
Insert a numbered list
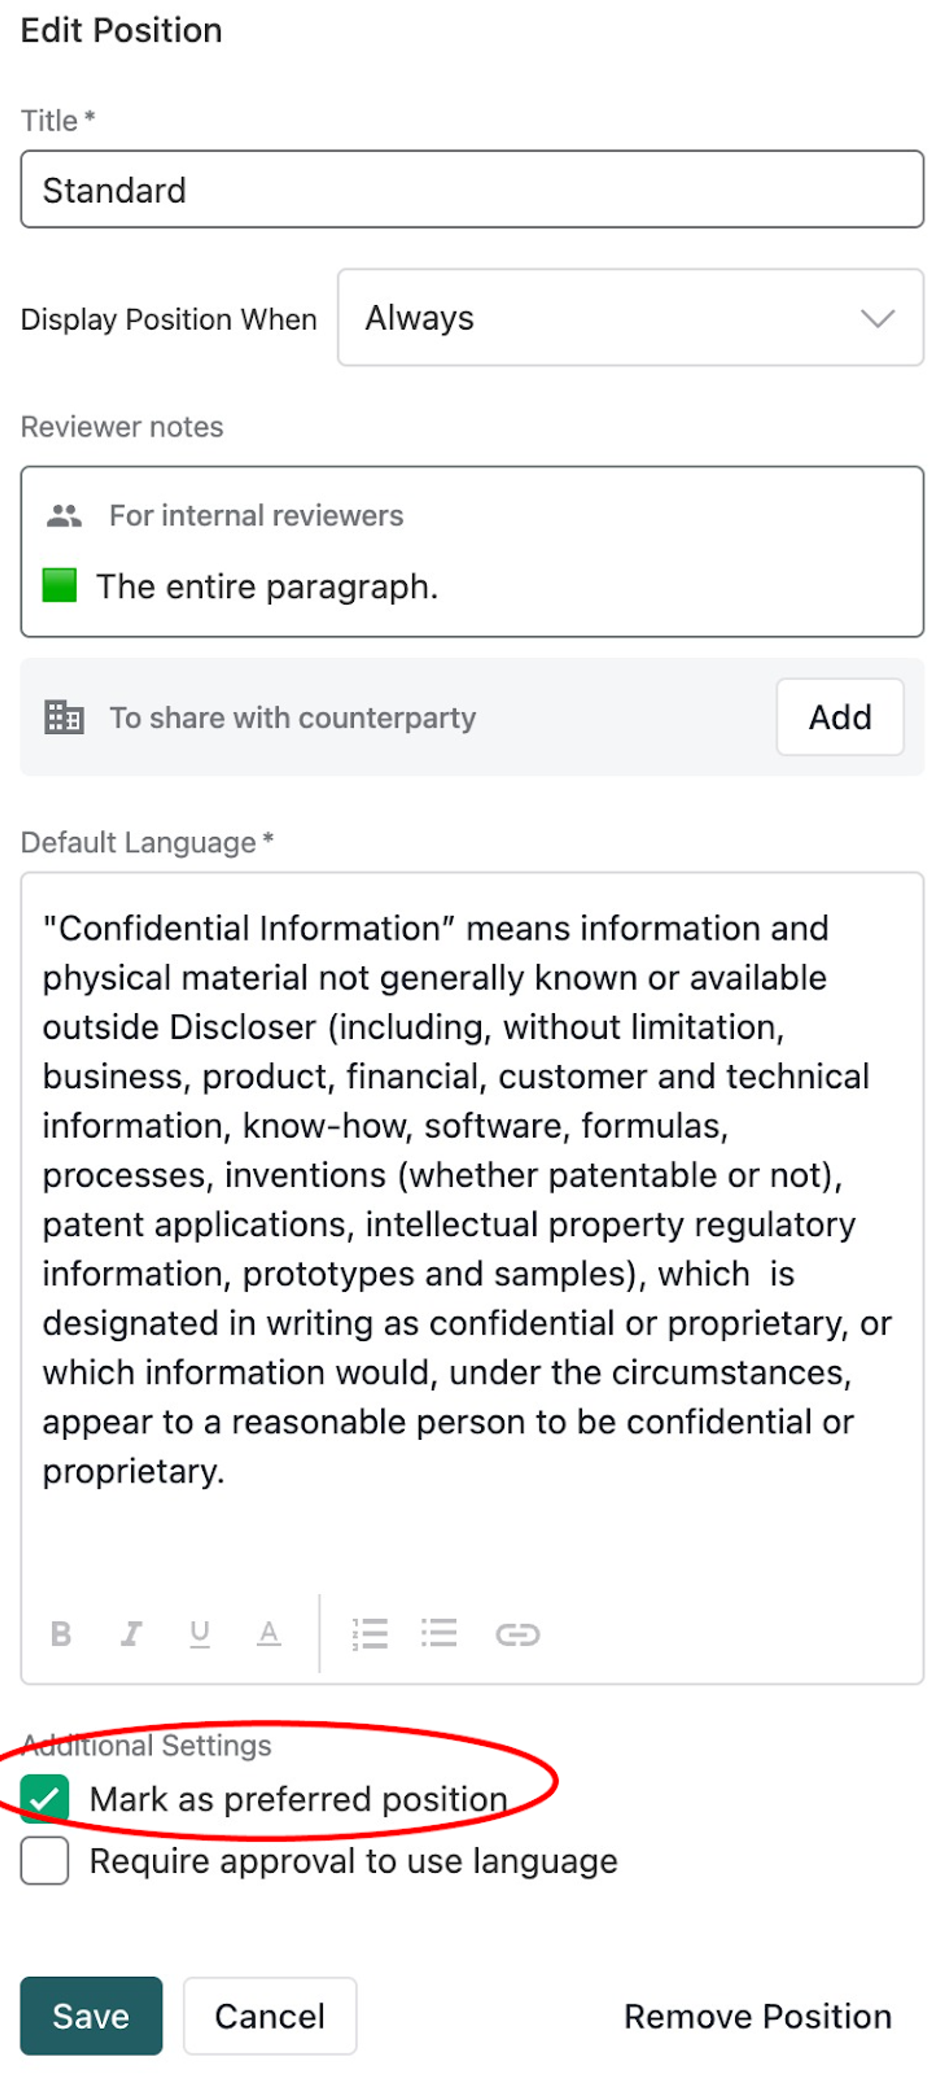pyautogui.click(x=370, y=1633)
